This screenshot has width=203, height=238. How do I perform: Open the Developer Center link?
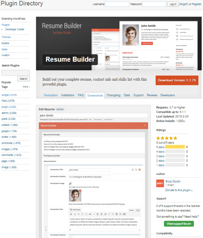pos(15,29)
